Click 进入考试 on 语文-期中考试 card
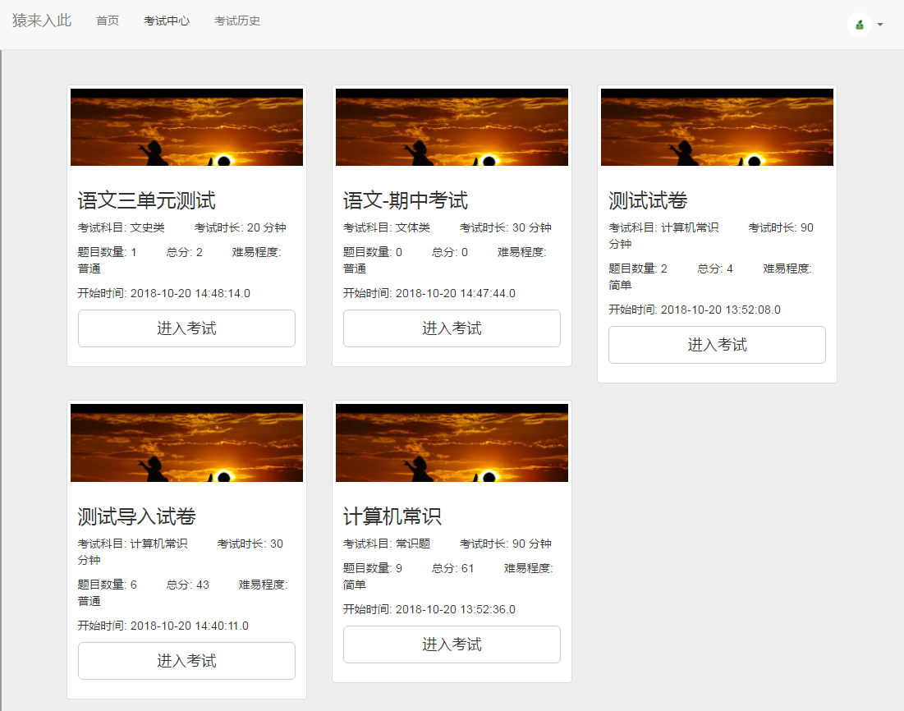Screen dimensions: 904x711 coord(452,328)
